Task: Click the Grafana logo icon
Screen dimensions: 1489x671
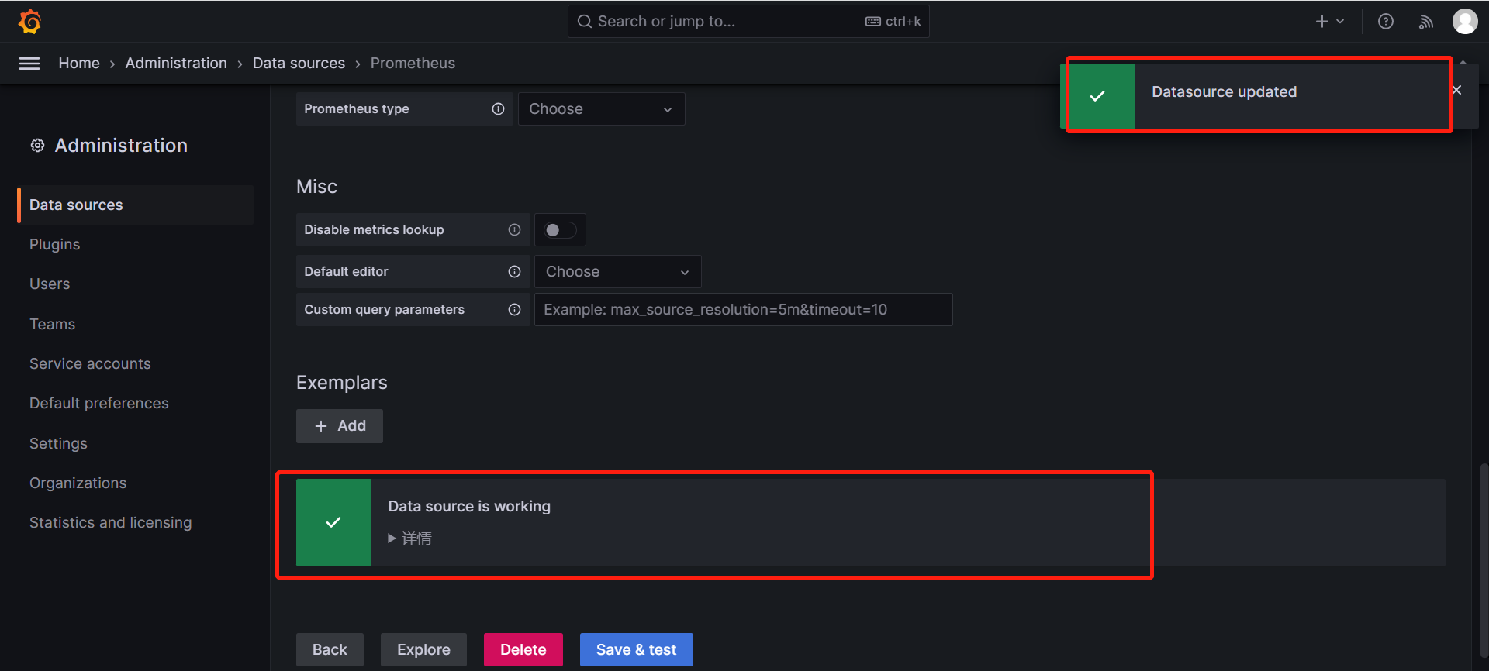Action: click(29, 22)
